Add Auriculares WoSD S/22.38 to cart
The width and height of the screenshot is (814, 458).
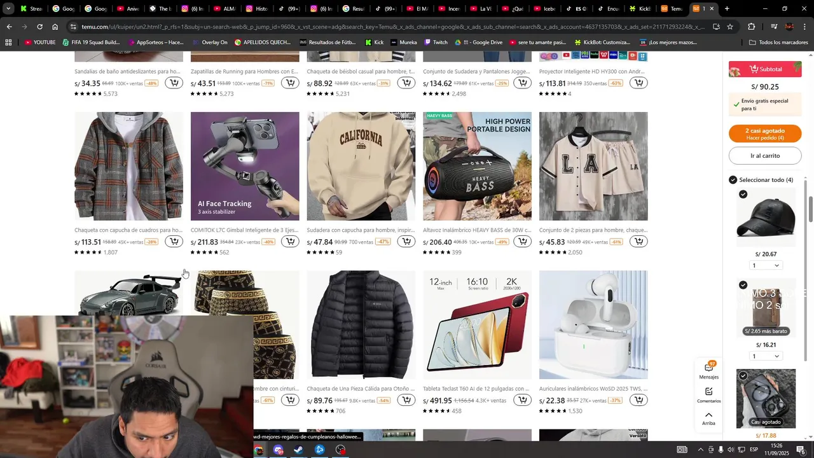click(x=639, y=400)
